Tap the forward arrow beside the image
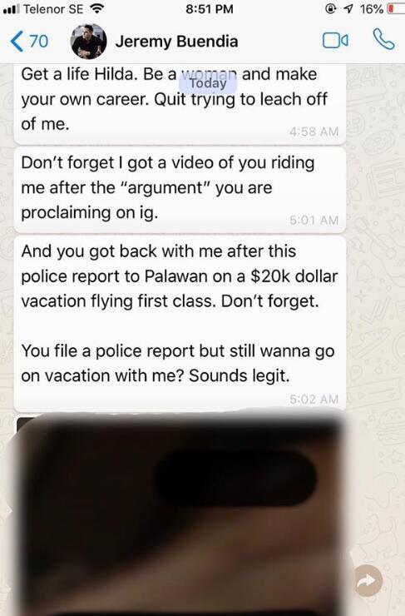 [x=369, y=581]
